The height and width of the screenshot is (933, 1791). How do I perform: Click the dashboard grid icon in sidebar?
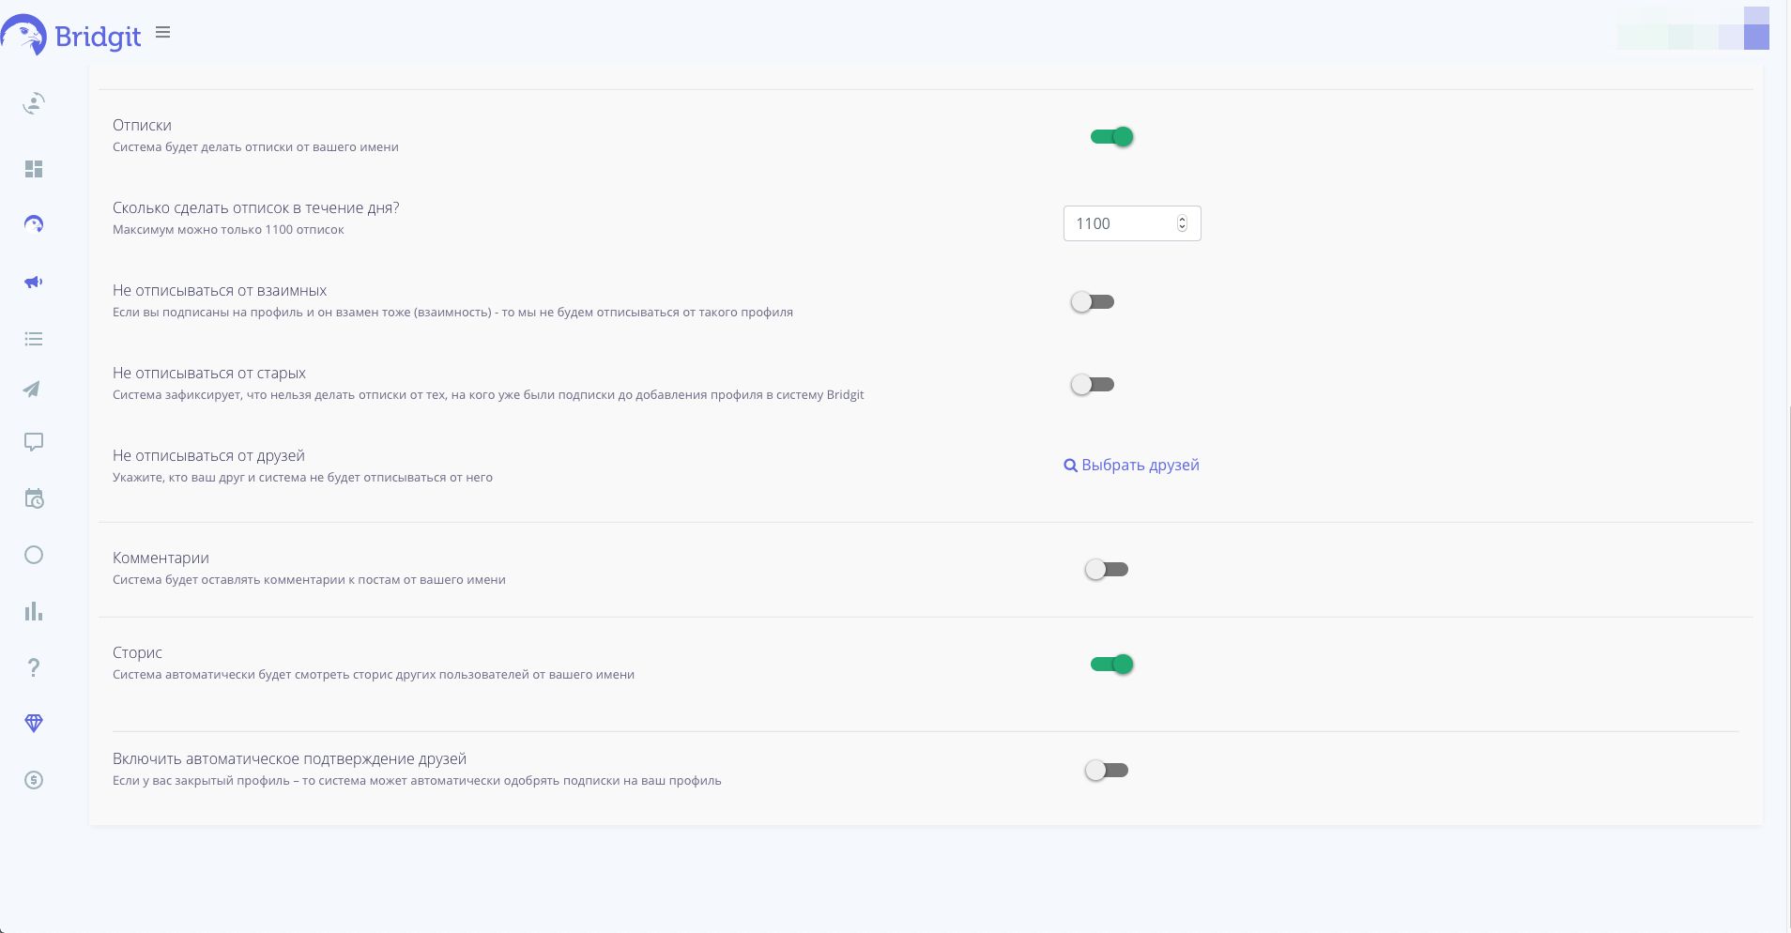[x=34, y=169]
